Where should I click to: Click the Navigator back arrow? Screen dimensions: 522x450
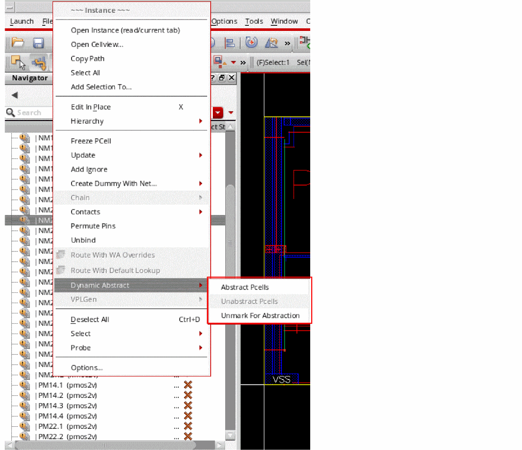[14, 95]
